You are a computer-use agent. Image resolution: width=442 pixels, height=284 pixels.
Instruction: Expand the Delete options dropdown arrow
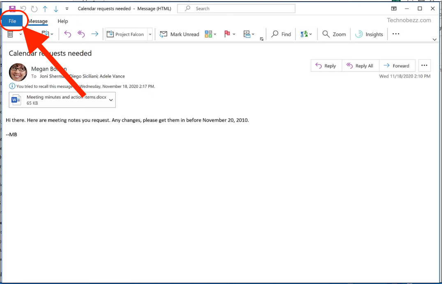[x=21, y=34]
